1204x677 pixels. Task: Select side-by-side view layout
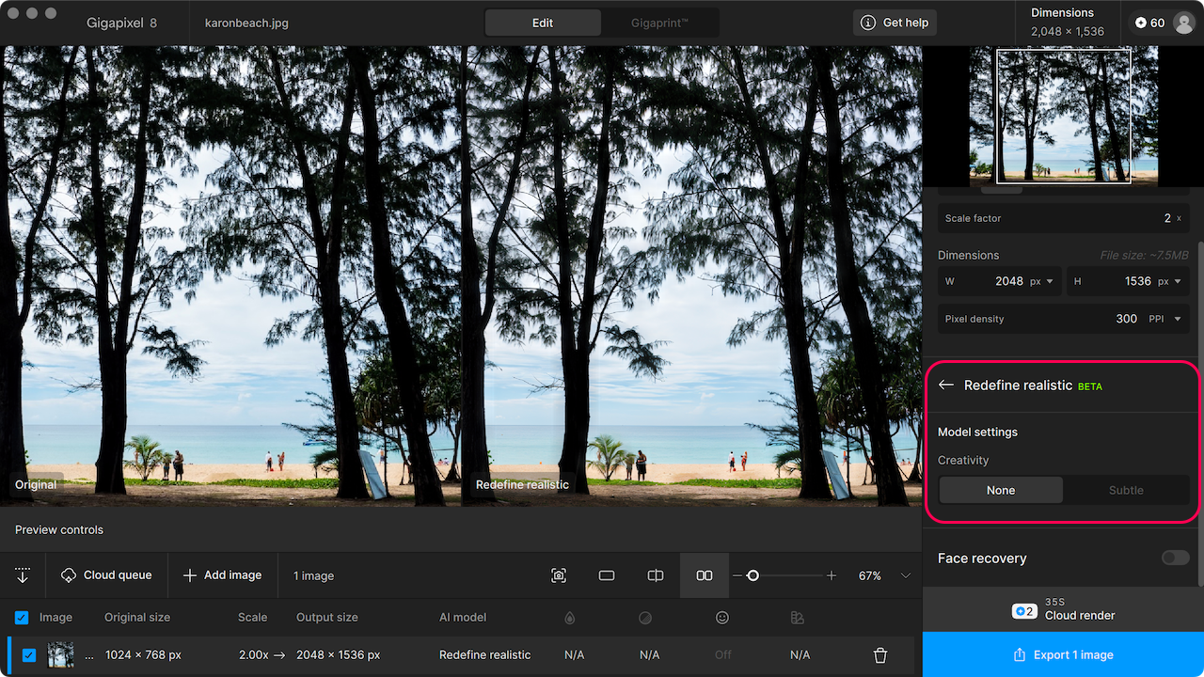[705, 575]
